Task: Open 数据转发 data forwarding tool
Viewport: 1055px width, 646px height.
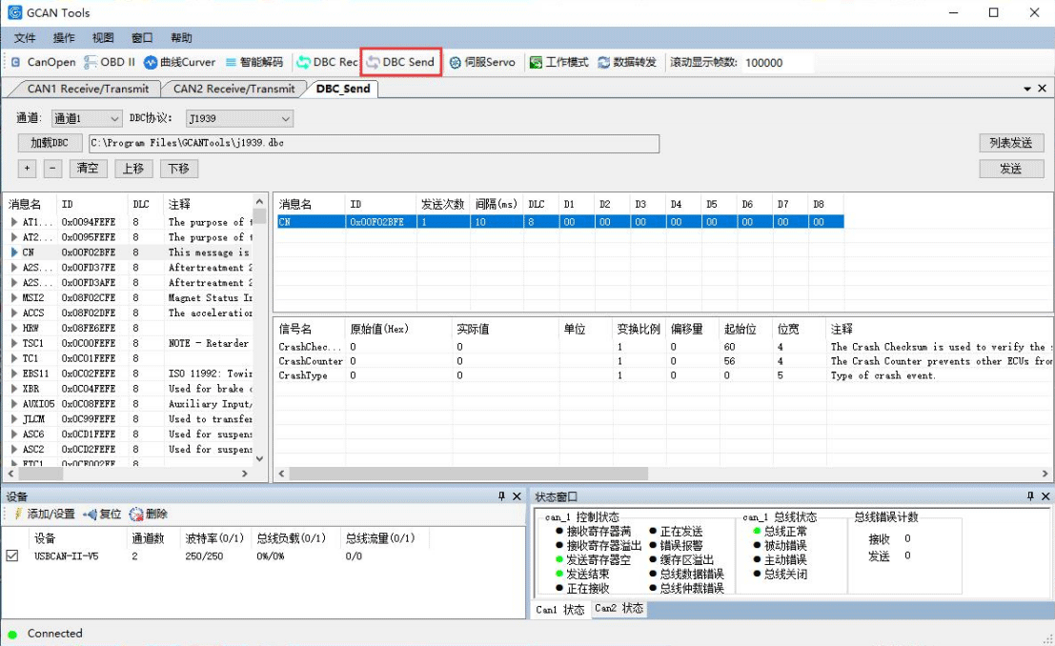Action: pyautogui.click(x=626, y=62)
